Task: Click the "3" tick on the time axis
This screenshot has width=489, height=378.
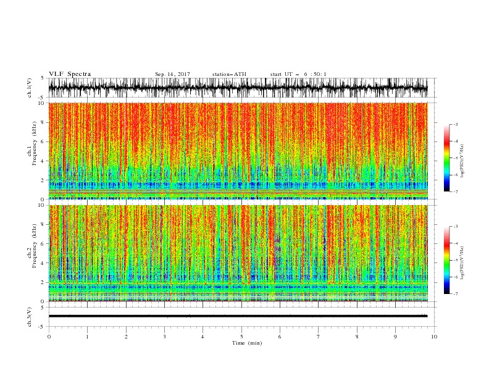Action: 164,337
